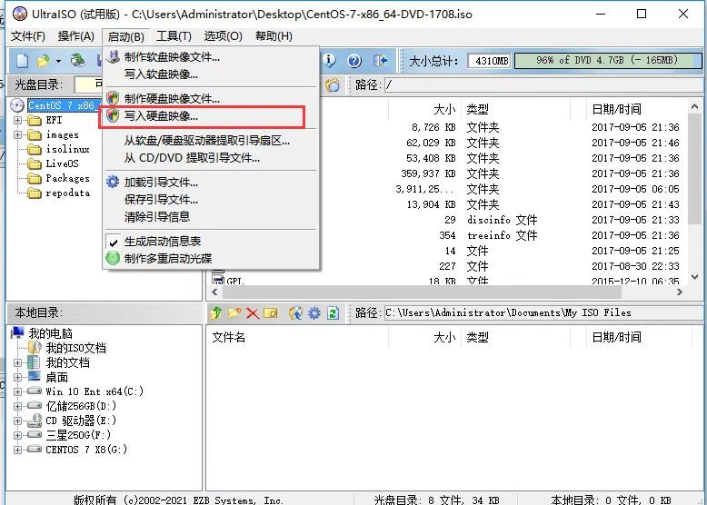Click the 启动(B) menu title
The width and height of the screenshot is (707, 505).
125,36
